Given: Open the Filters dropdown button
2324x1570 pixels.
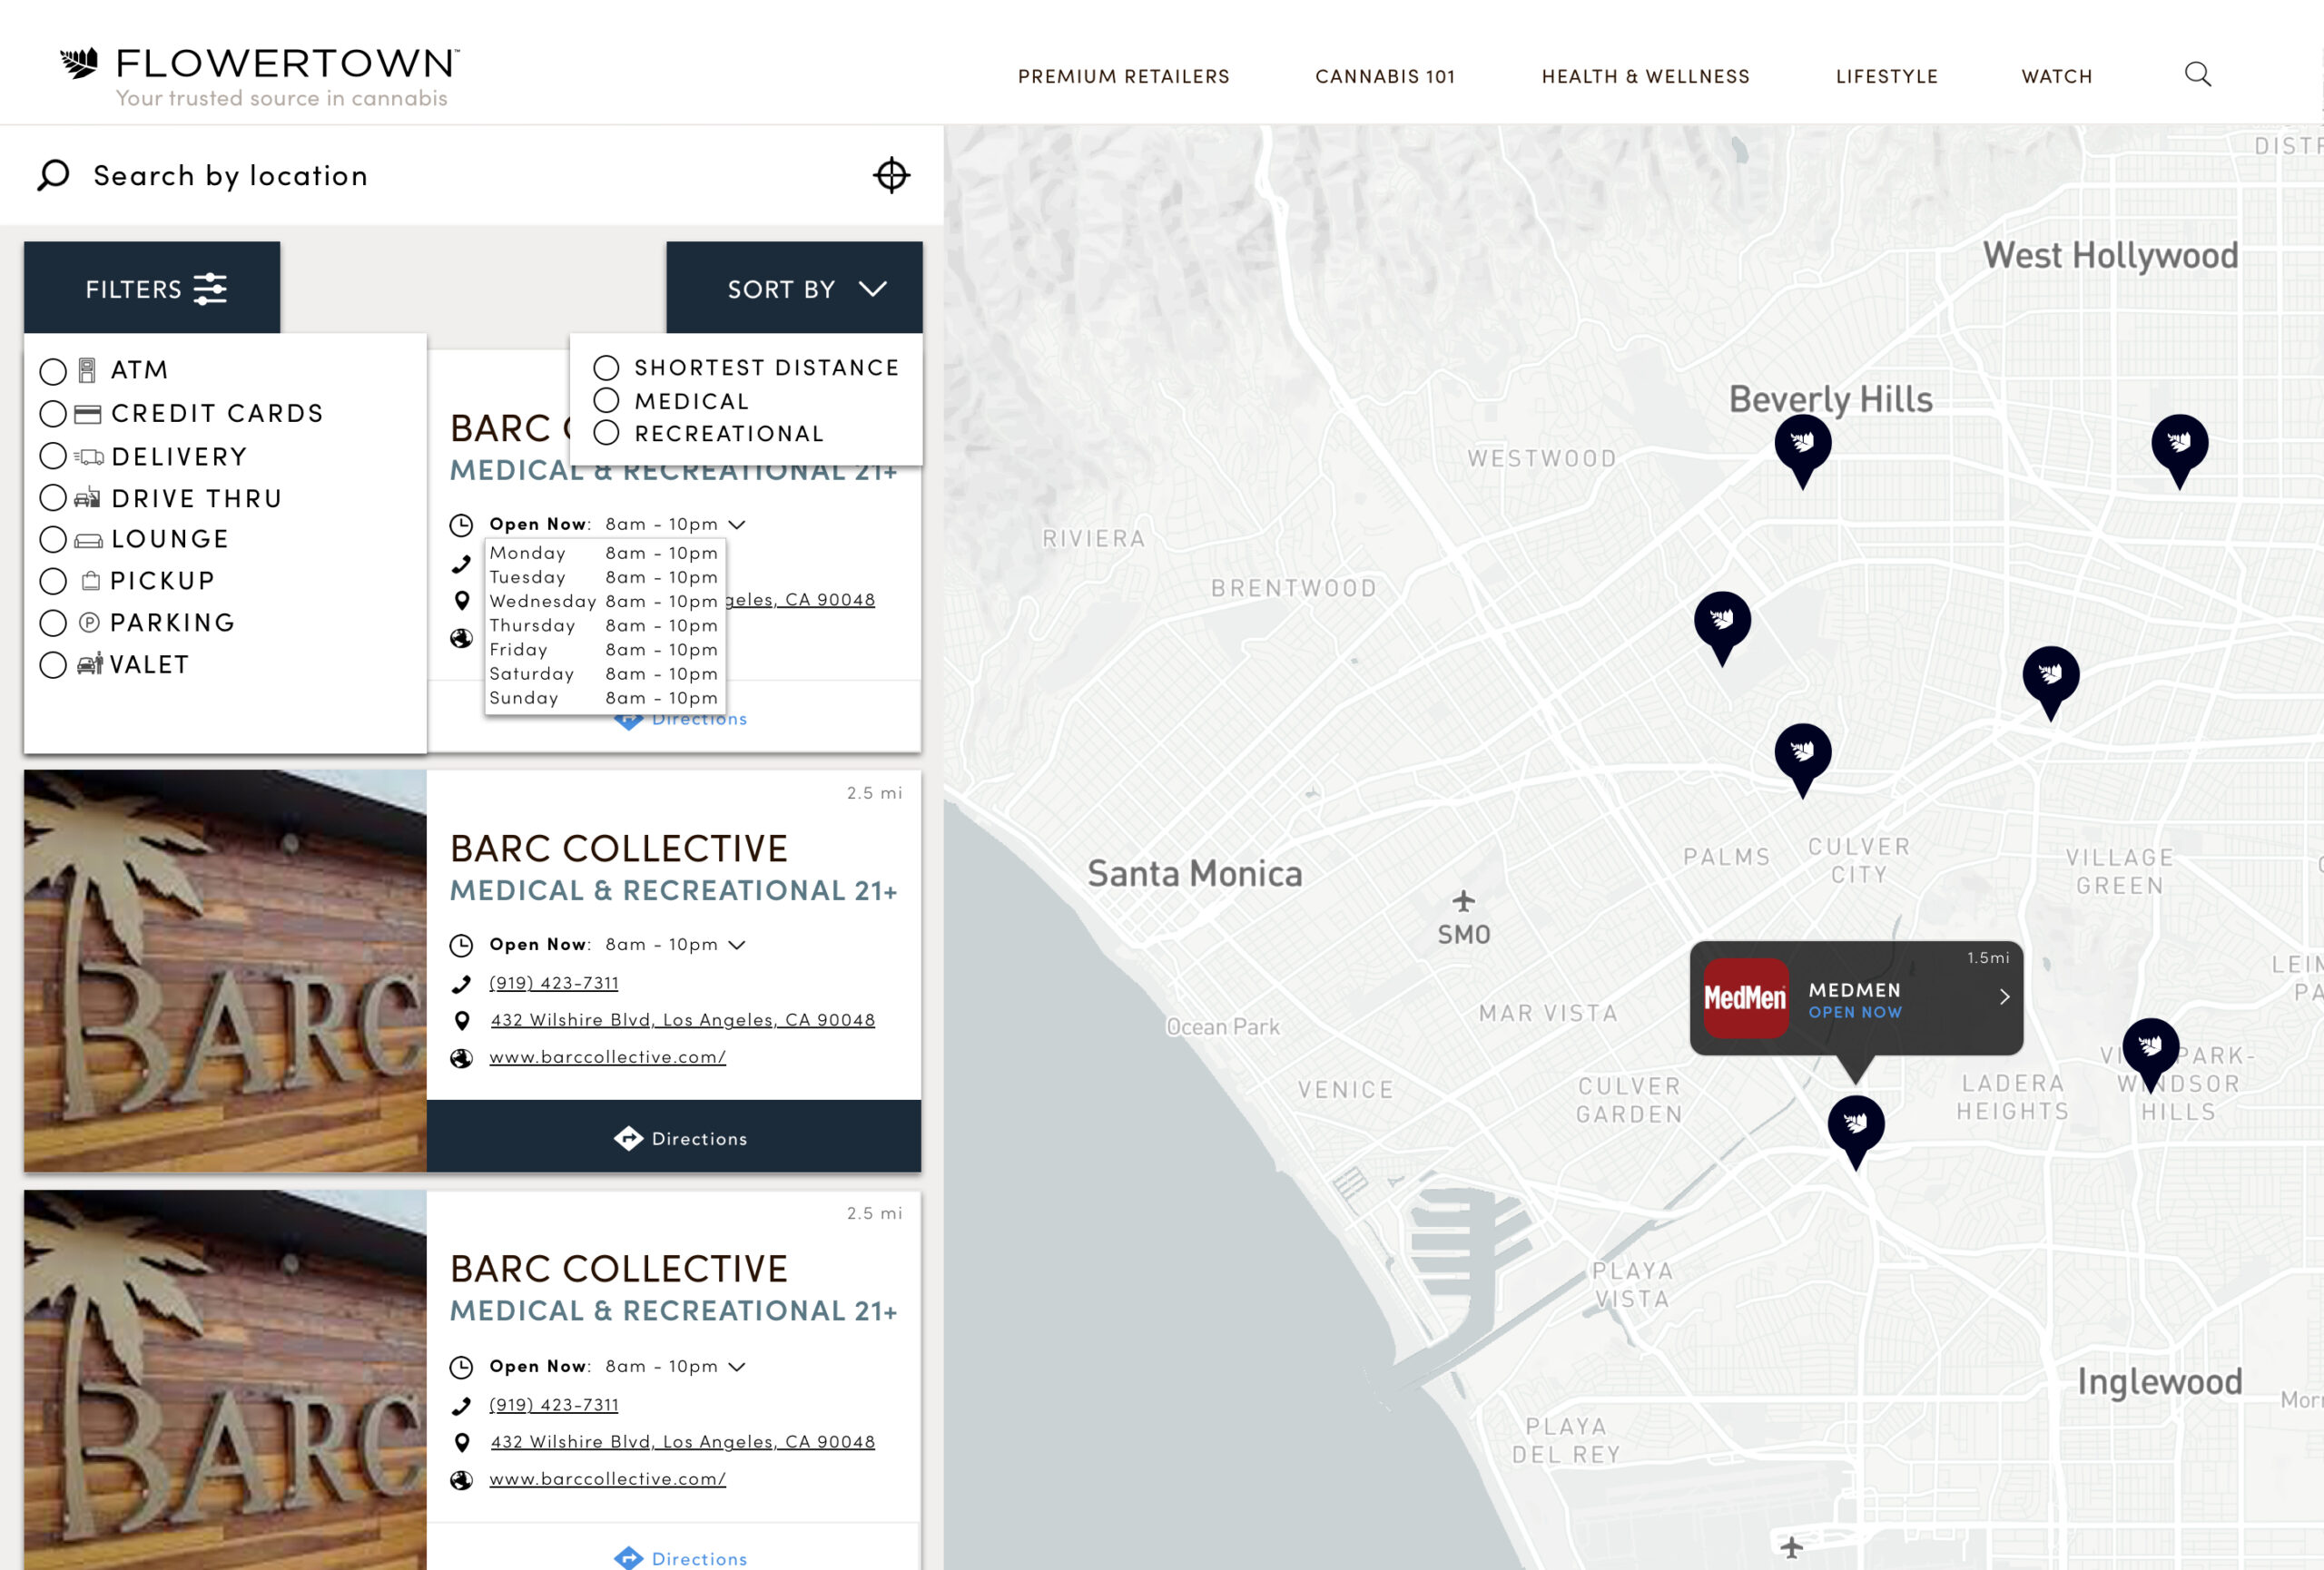Looking at the screenshot, I should (152, 289).
